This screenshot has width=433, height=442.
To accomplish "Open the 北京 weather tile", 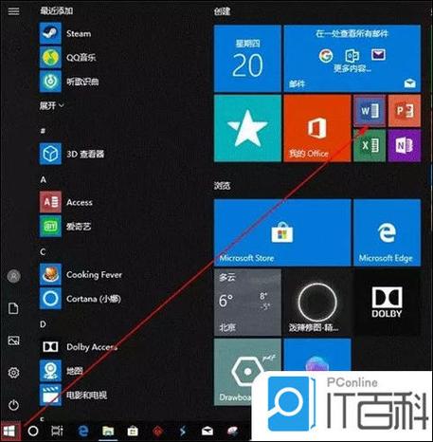I will [247, 303].
